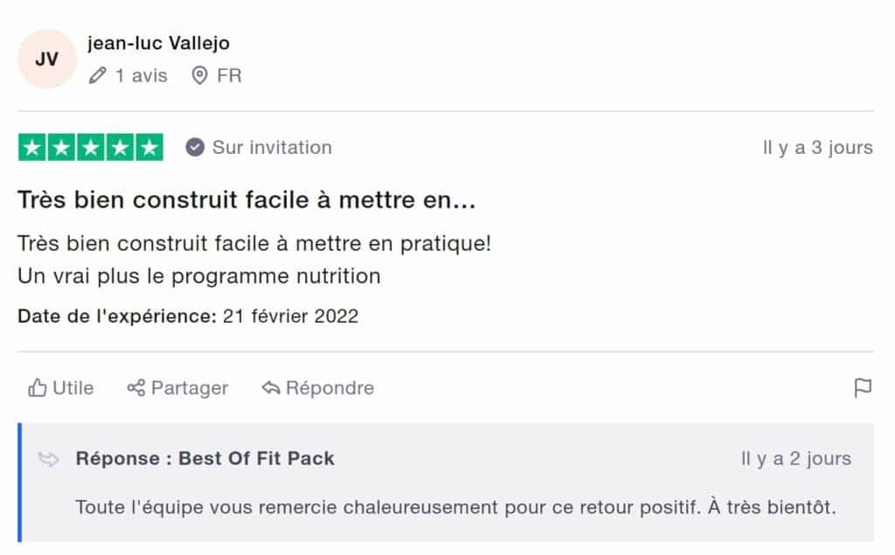Share the review via Partager

[x=189, y=388]
